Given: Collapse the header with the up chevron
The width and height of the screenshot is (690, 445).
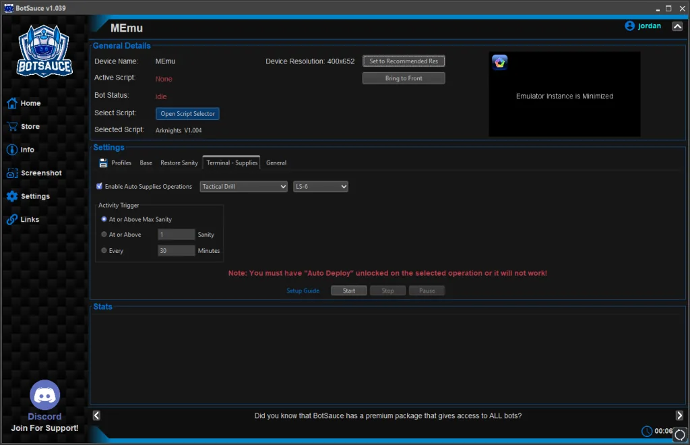Looking at the screenshot, I should pos(677,26).
